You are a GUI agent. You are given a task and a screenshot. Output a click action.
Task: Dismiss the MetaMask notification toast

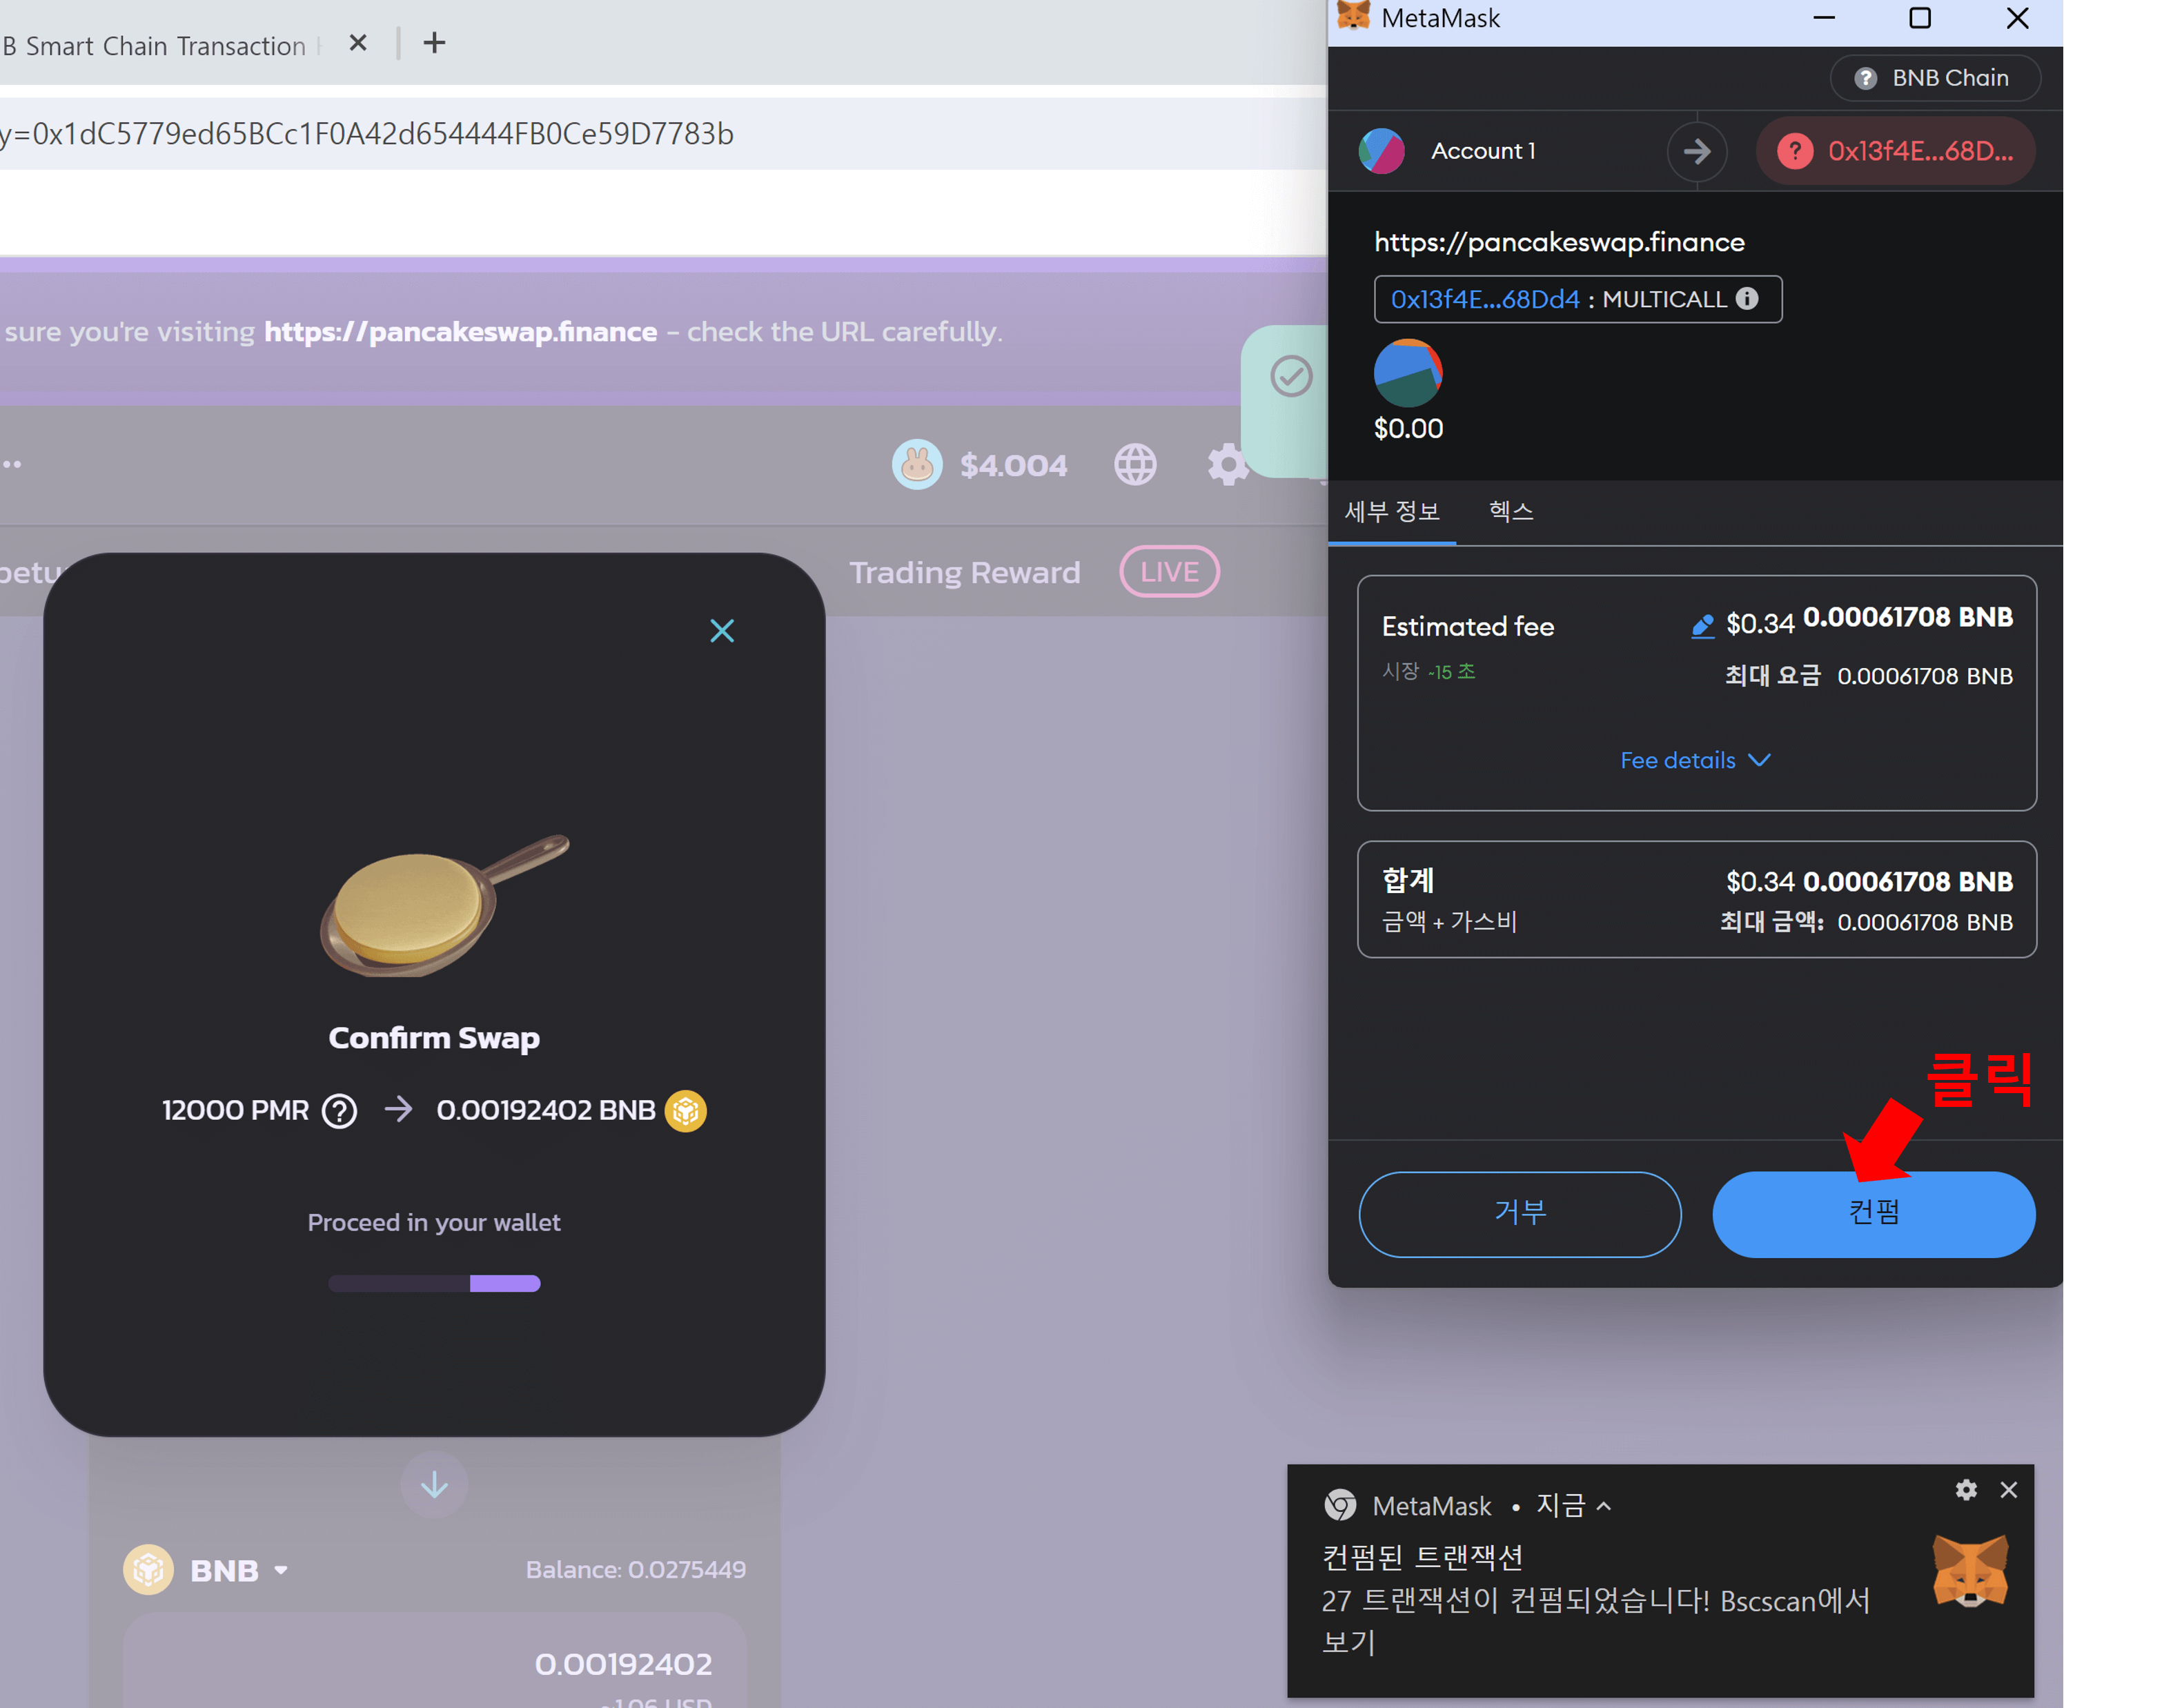click(x=2008, y=1490)
